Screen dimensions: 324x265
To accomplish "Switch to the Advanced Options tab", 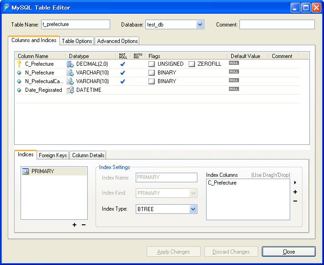I will click(117, 41).
